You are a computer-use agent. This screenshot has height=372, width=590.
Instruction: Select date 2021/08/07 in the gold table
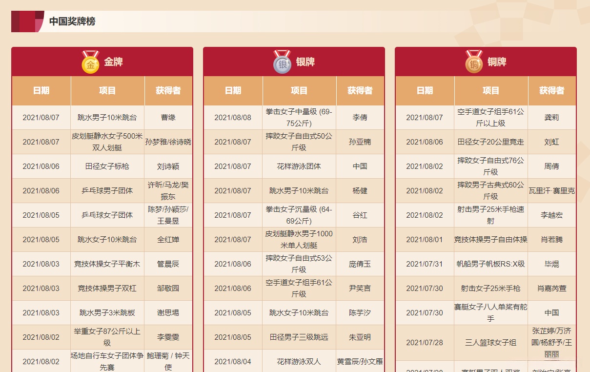(41, 117)
